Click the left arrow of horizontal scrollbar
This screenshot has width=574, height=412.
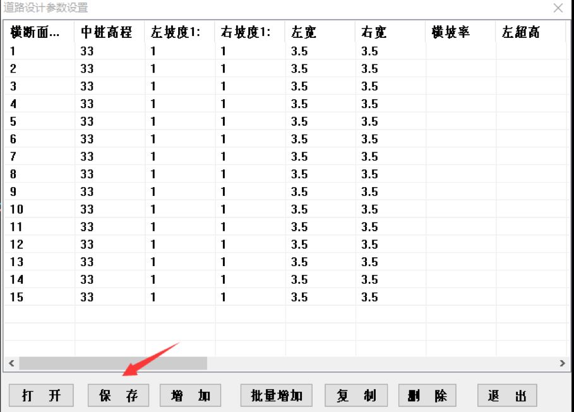pyautogui.click(x=9, y=363)
